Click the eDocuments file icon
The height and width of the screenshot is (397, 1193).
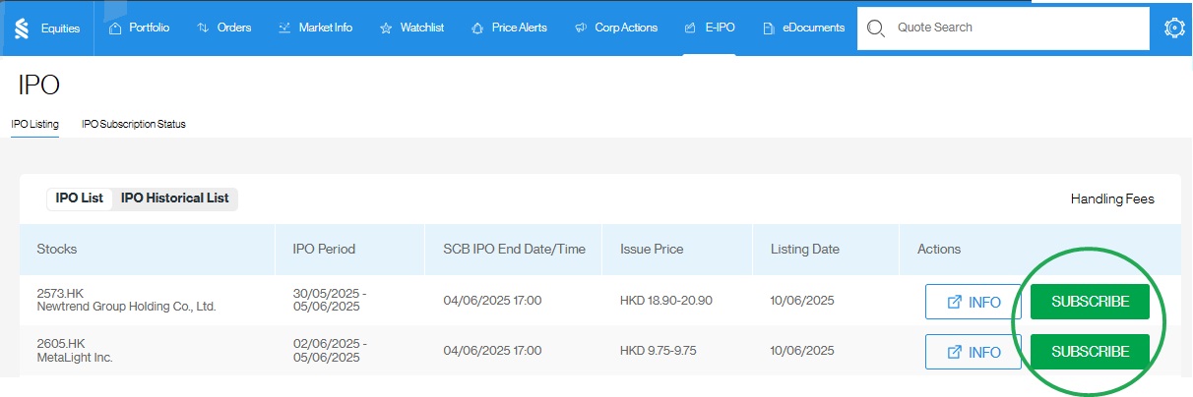click(x=769, y=28)
